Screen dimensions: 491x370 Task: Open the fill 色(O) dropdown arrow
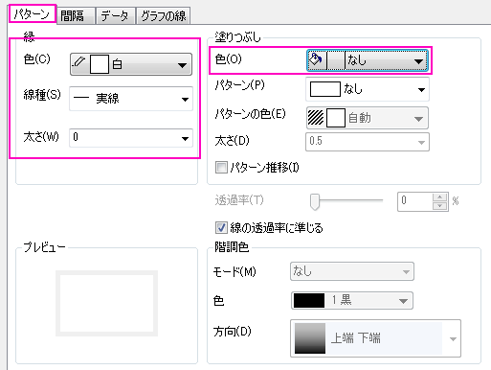pyautogui.click(x=418, y=61)
